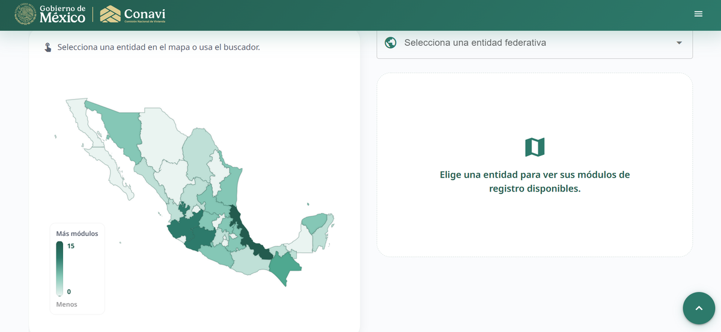The width and height of the screenshot is (721, 332).
Task: Select Chiapas on the map
Action: [x=284, y=268]
